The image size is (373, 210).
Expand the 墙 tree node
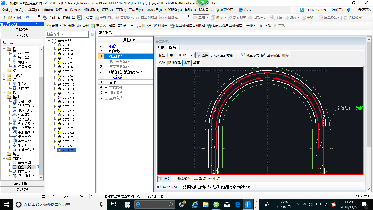point(4,71)
